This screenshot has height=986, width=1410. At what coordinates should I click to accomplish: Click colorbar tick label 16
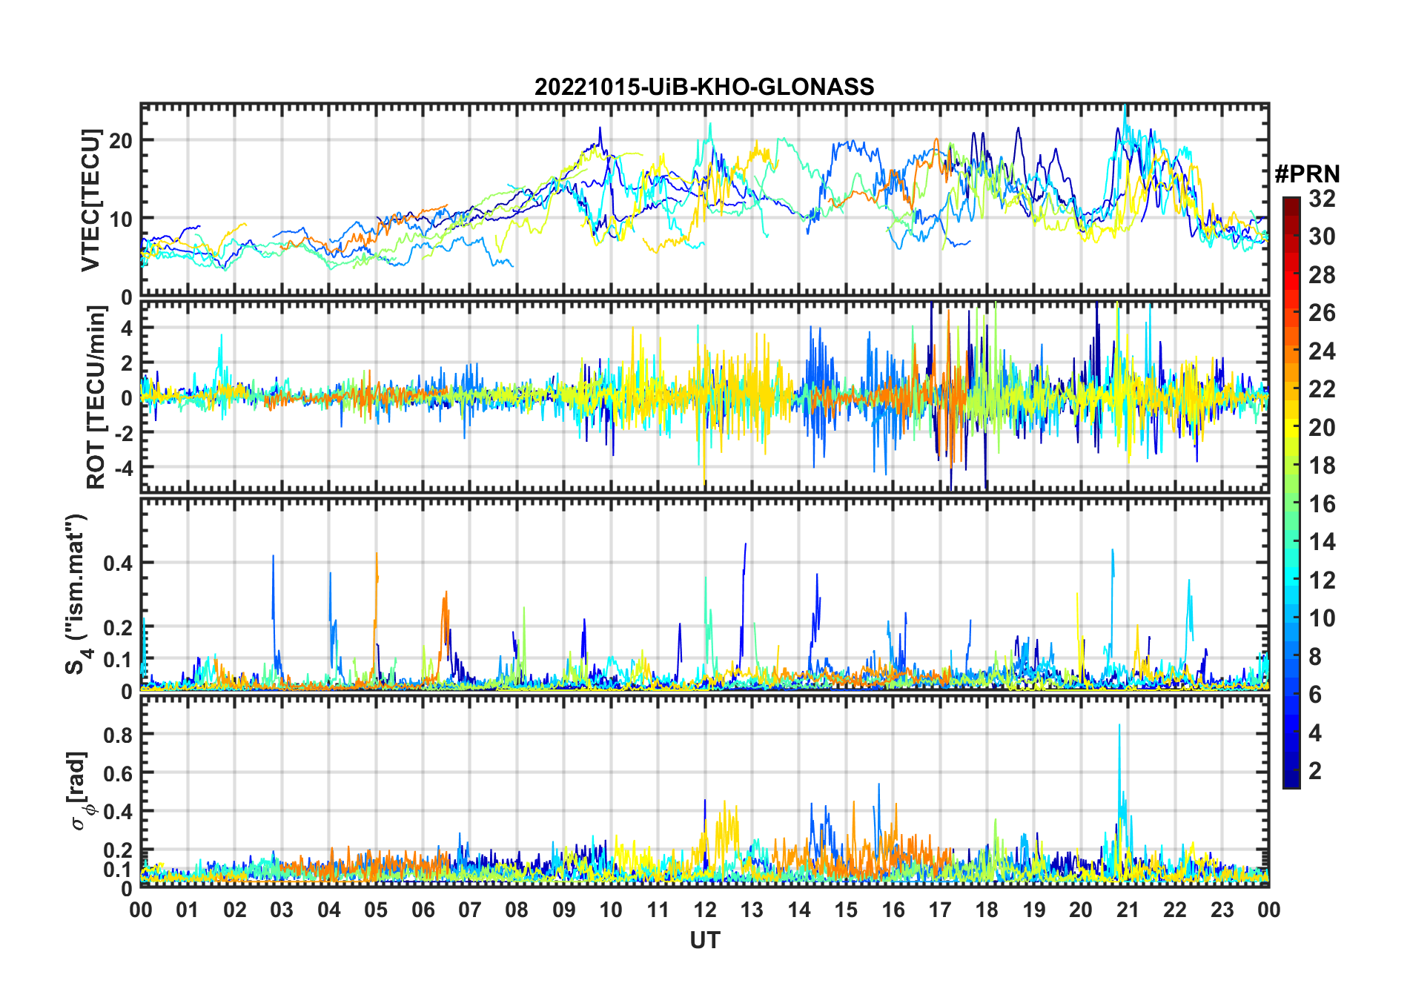tap(1322, 504)
